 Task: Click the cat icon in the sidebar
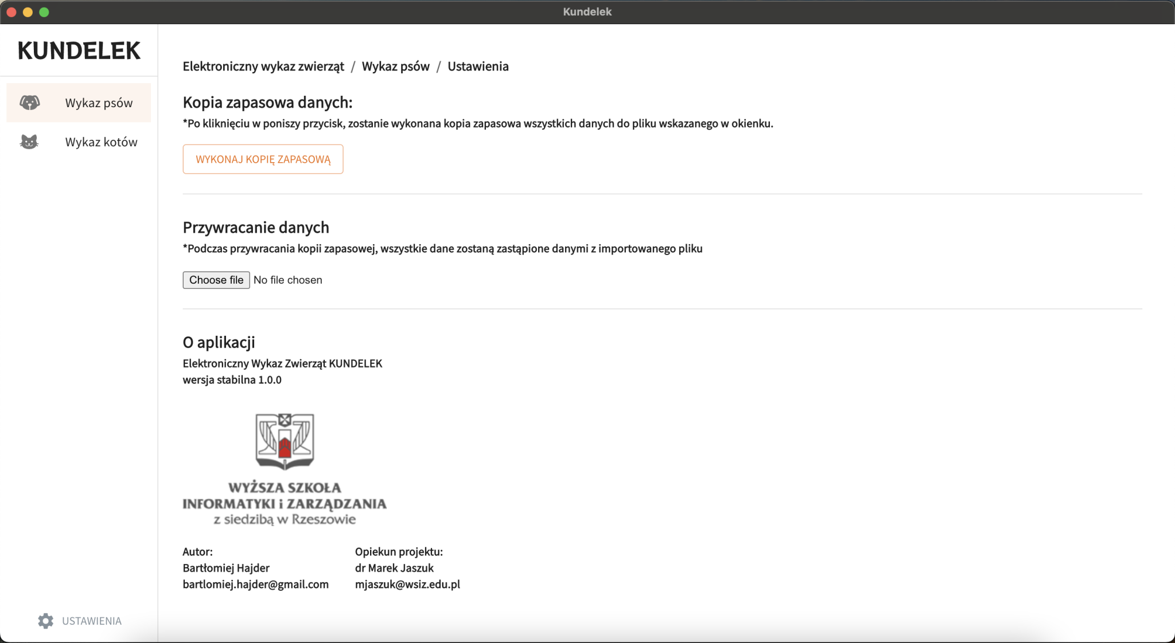pos(29,142)
